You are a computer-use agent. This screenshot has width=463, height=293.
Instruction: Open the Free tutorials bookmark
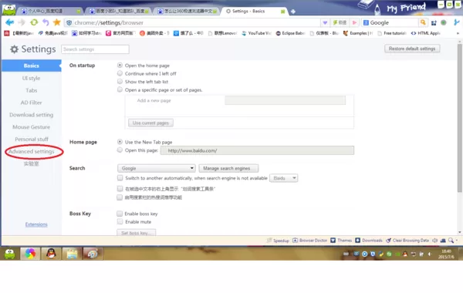(x=392, y=33)
